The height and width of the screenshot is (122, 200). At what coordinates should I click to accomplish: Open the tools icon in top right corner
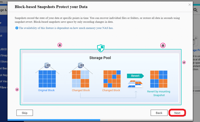(x=195, y=10)
